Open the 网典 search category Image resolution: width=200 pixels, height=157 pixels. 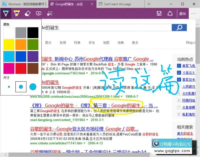77,43
